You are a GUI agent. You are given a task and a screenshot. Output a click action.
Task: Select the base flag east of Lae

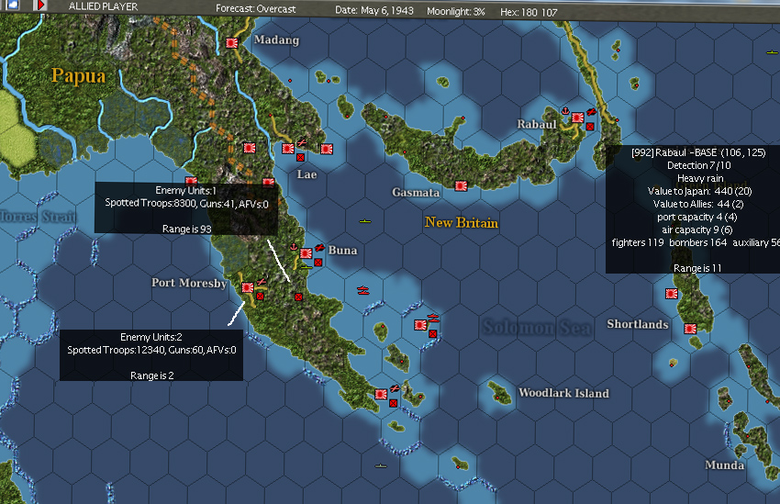(x=327, y=149)
